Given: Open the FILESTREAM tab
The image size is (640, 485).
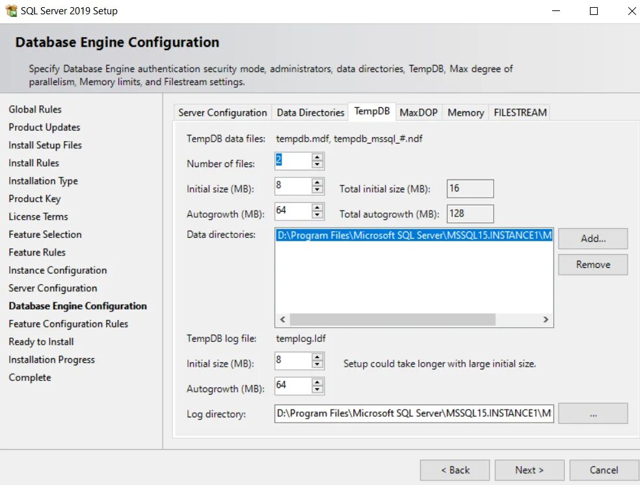Looking at the screenshot, I should pyautogui.click(x=520, y=112).
